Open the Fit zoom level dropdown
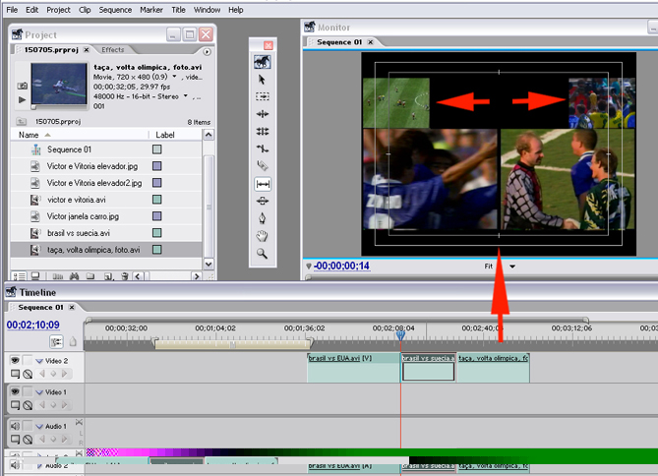This screenshot has height=476, width=658. click(512, 267)
